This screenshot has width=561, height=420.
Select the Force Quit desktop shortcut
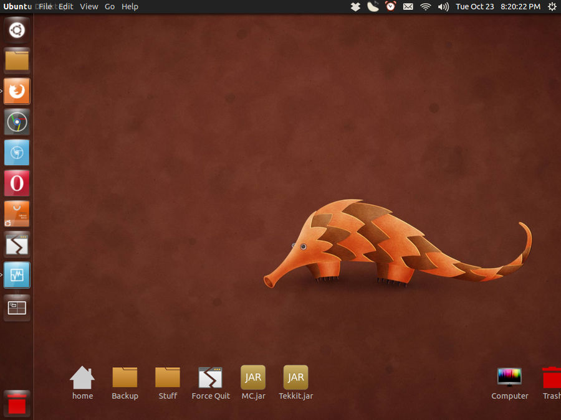tap(211, 382)
